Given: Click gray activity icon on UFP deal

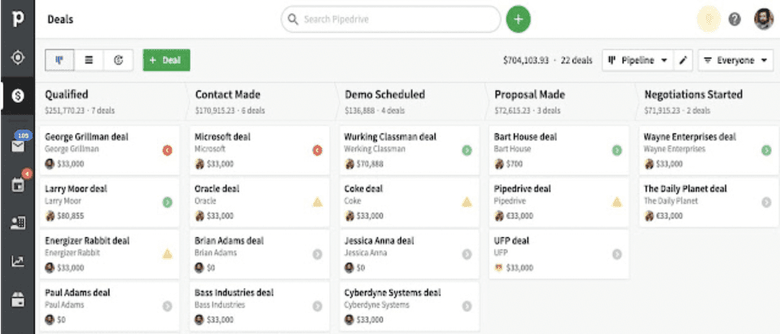Looking at the screenshot, I should [617, 254].
